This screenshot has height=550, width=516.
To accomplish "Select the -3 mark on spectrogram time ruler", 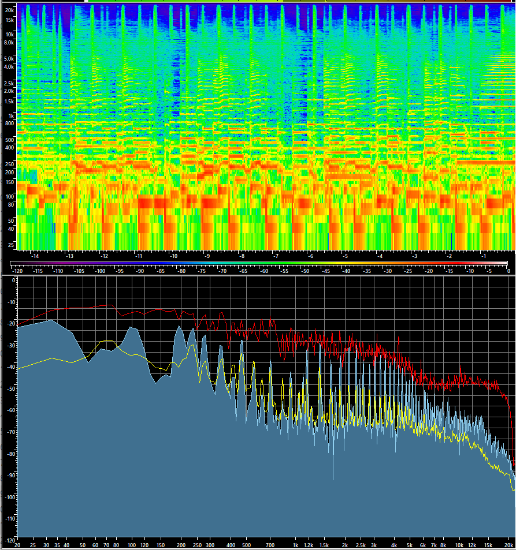I will (x=414, y=256).
